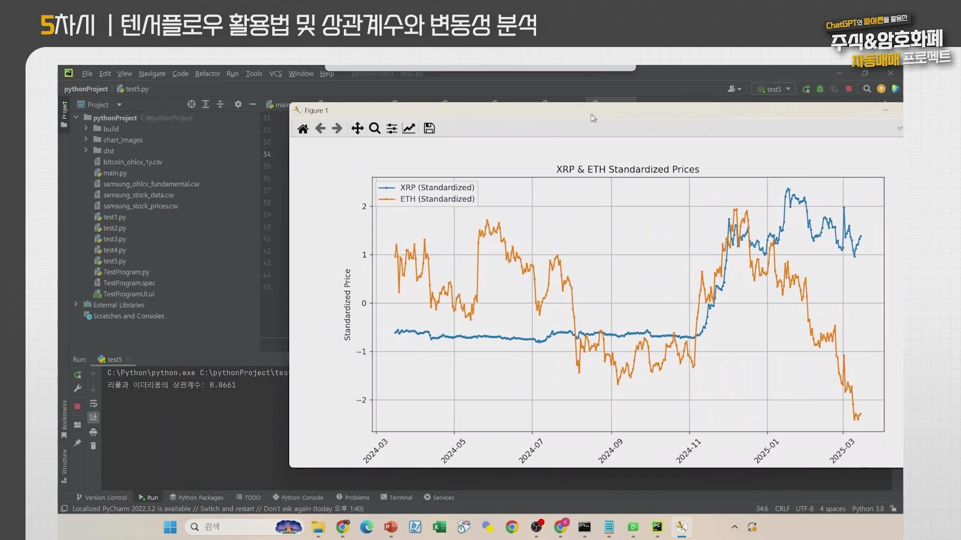Click the Select Opened File target icon
This screenshot has height=540, width=961.
[191, 104]
